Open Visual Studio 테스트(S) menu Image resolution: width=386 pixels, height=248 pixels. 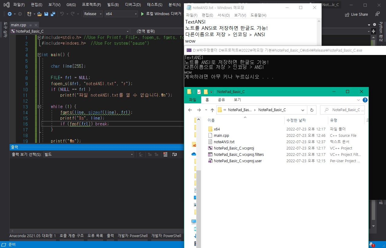155,5
